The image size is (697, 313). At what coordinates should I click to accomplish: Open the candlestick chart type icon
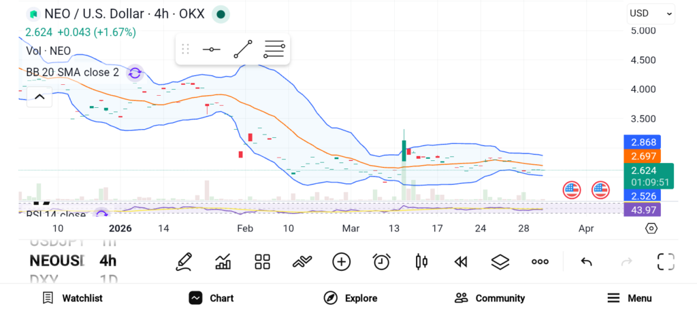click(x=421, y=261)
